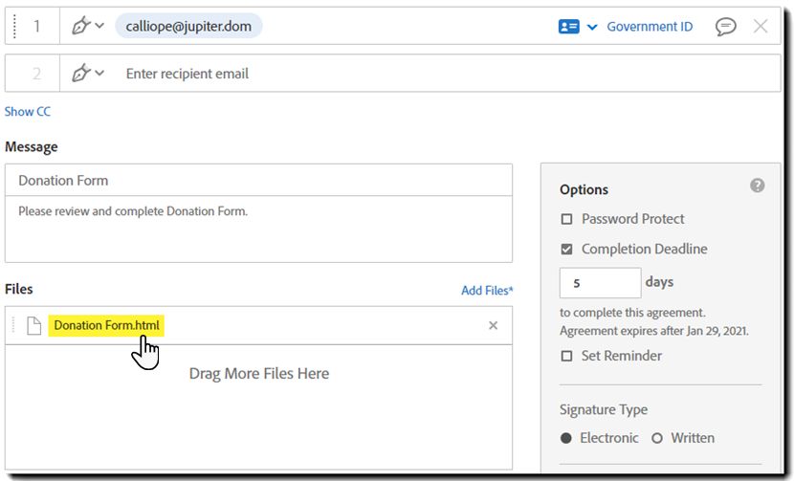The height and width of the screenshot is (481, 794).
Task: Click the drag handle on recipient 1 row
Action: pyautogui.click(x=14, y=26)
